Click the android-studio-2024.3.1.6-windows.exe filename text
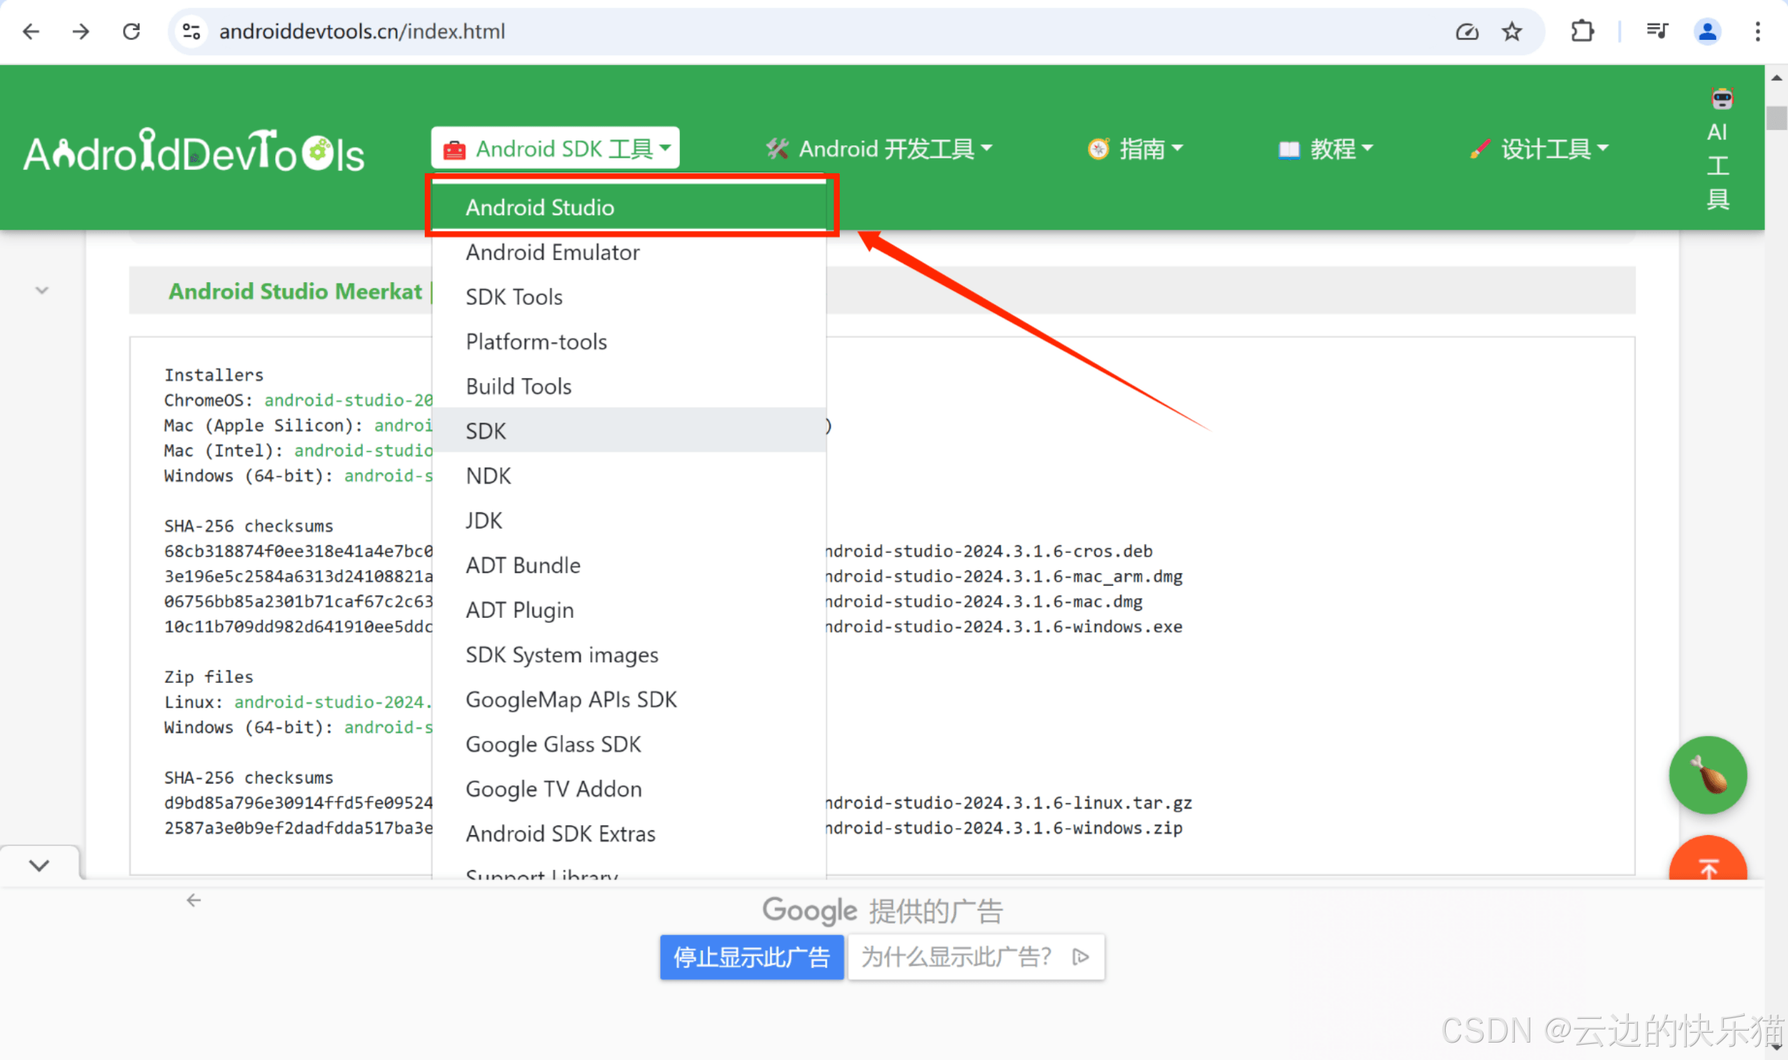Image resolution: width=1788 pixels, height=1060 pixels. 1004,626
